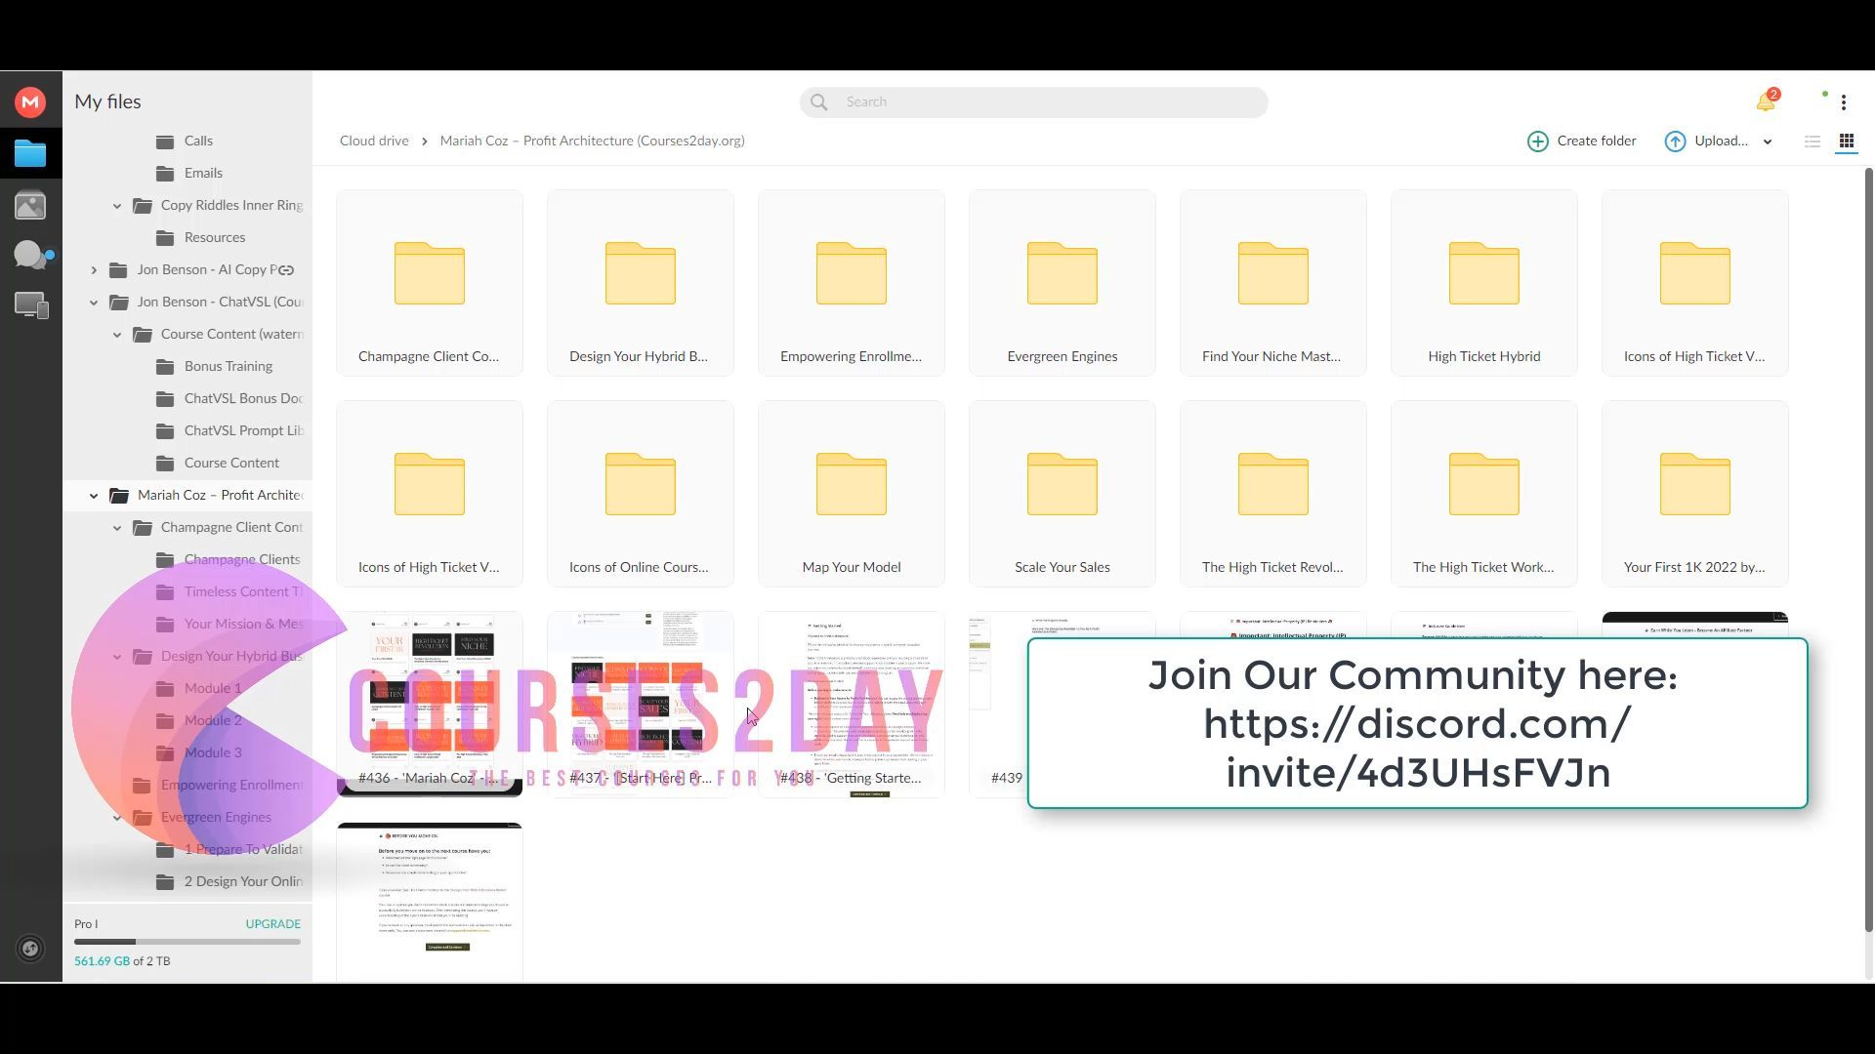Image resolution: width=1875 pixels, height=1054 pixels.
Task: Open High Ticket Hybrid folder
Action: [x=1484, y=283]
